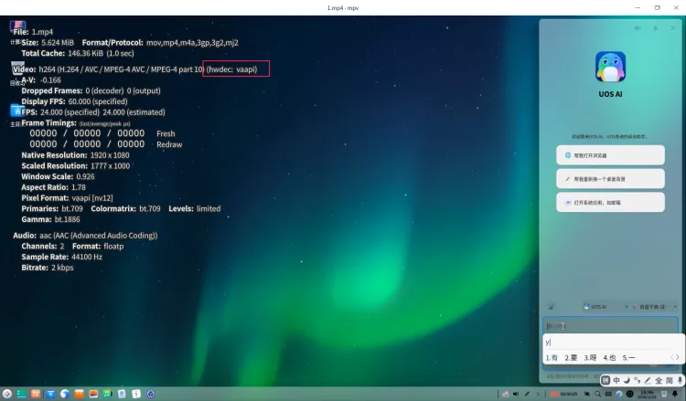Image resolution: width=686 pixels, height=401 pixels.
Task: Click the microphone voice input icon on IME bar
Action: coord(680,381)
